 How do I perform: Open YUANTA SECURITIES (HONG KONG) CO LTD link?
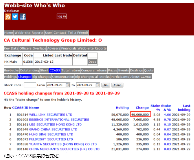click(63, 144)
